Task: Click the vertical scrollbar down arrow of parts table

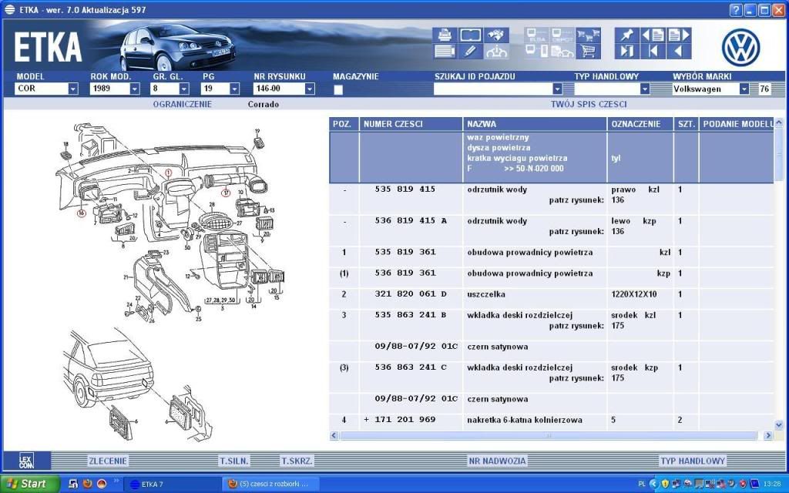Action: click(x=779, y=425)
